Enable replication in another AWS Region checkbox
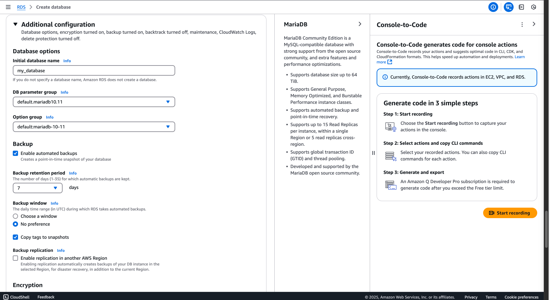Image resolution: width=550 pixels, height=300 pixels. click(x=15, y=258)
